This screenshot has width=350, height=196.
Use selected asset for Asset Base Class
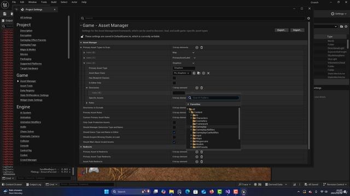pos(194,73)
